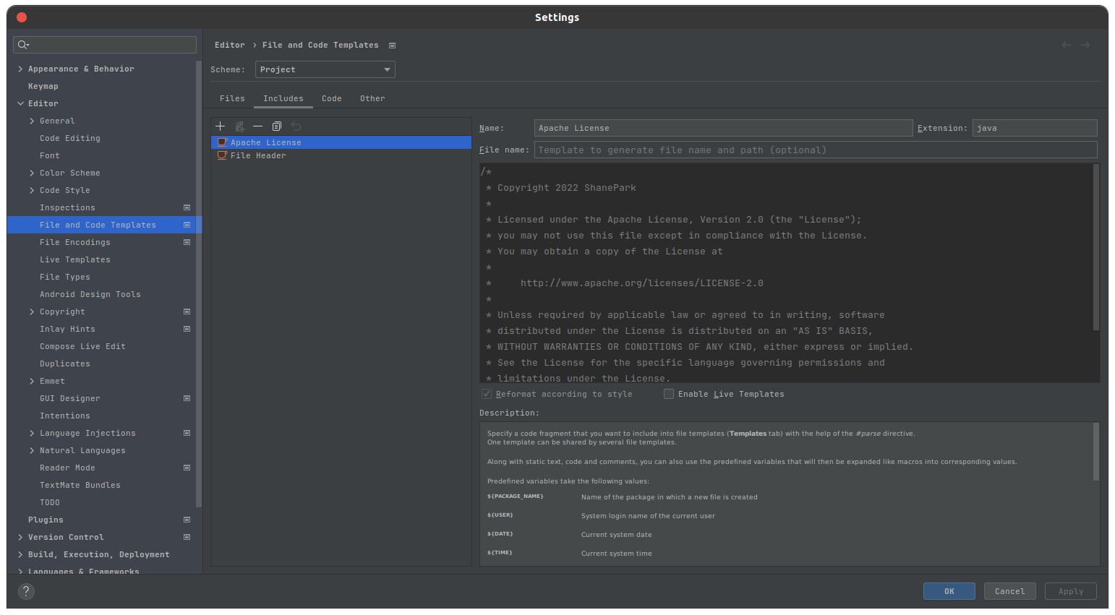Expand the Copyright node
This screenshot has height=615, width=1115.
[x=32, y=311]
